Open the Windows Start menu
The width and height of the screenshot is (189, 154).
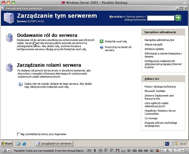click(7, 144)
